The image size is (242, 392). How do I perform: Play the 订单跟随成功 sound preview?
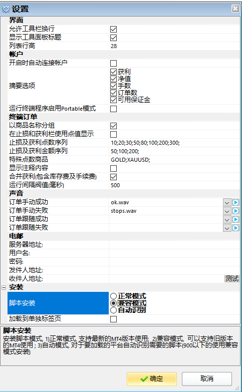pos(235,219)
